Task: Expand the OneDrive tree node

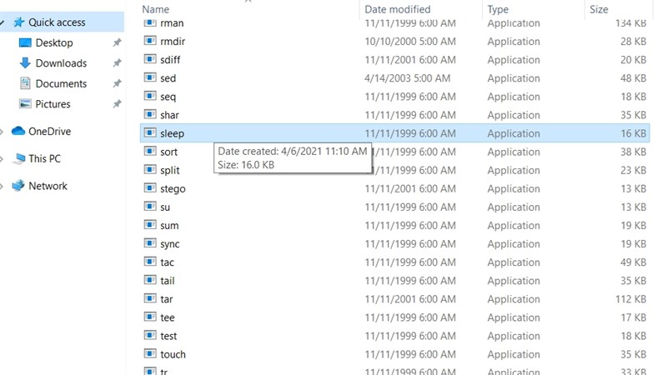Action: (x=2, y=132)
